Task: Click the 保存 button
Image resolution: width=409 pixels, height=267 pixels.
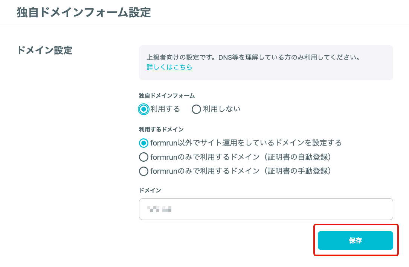Action: click(355, 240)
